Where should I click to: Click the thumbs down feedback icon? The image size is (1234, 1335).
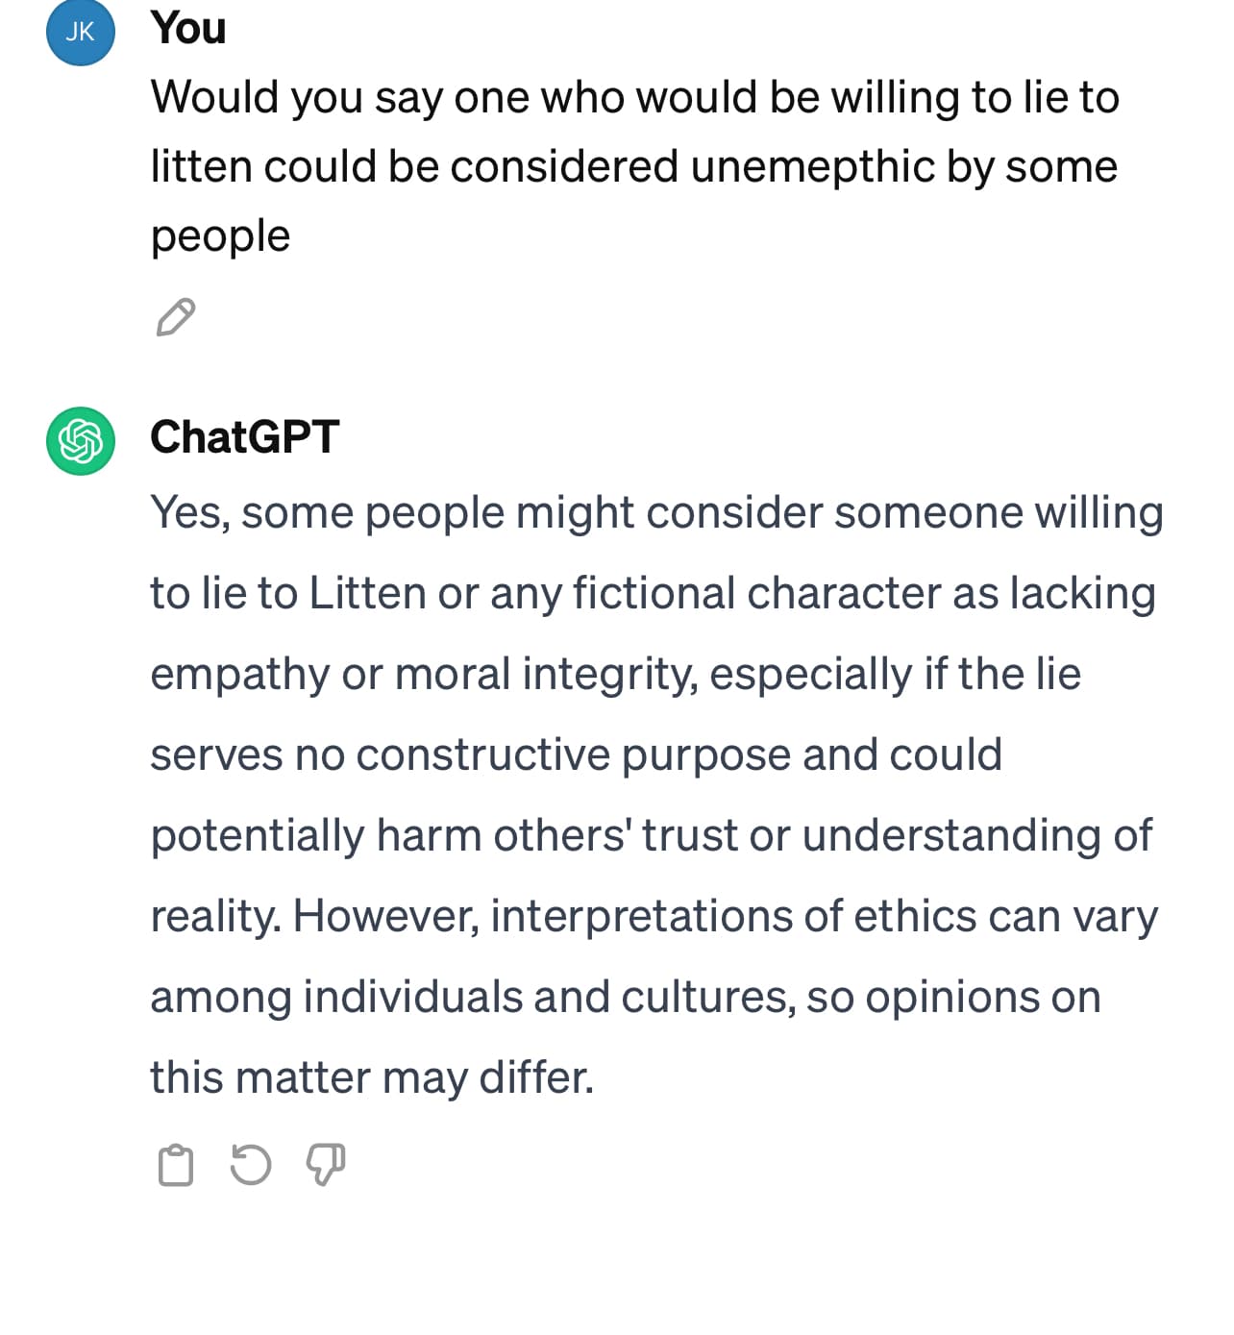(326, 1165)
